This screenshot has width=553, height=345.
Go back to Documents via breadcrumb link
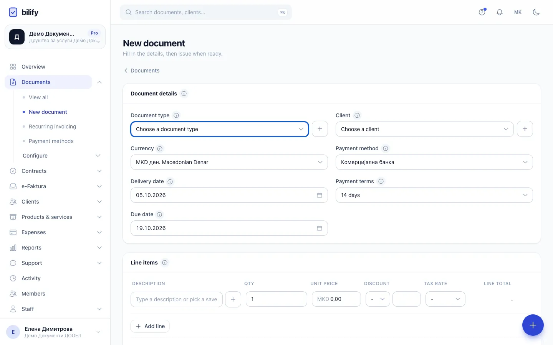(x=142, y=71)
